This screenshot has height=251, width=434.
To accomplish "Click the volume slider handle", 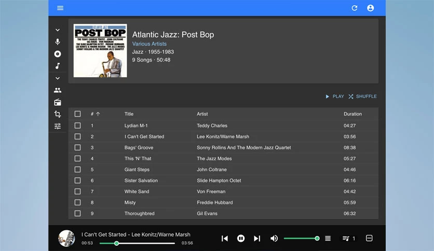I will (317, 238).
